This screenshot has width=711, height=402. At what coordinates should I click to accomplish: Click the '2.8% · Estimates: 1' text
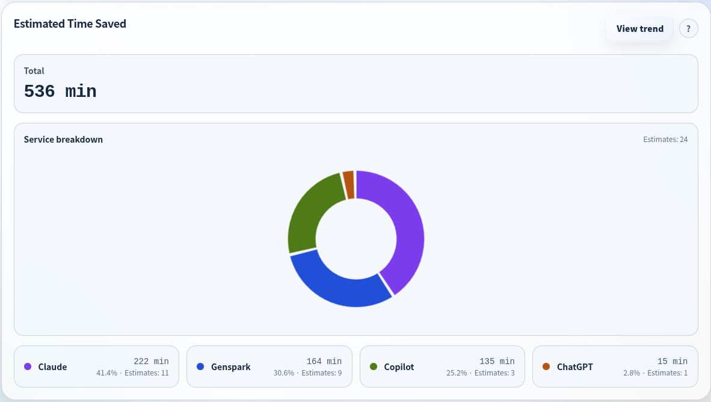click(x=655, y=373)
